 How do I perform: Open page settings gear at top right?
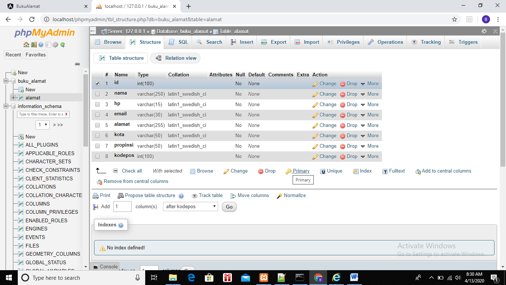tap(484, 32)
